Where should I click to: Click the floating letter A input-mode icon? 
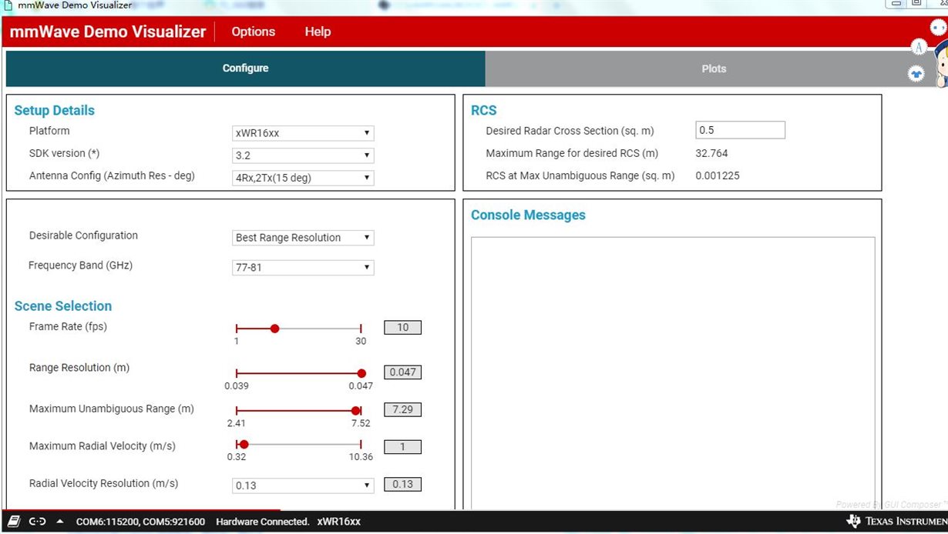click(919, 48)
